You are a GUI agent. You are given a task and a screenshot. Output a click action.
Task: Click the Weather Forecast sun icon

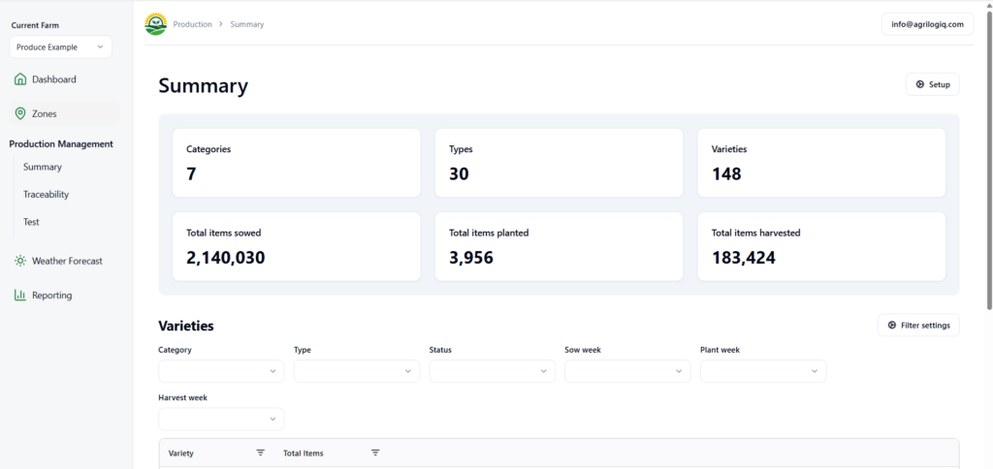point(20,261)
